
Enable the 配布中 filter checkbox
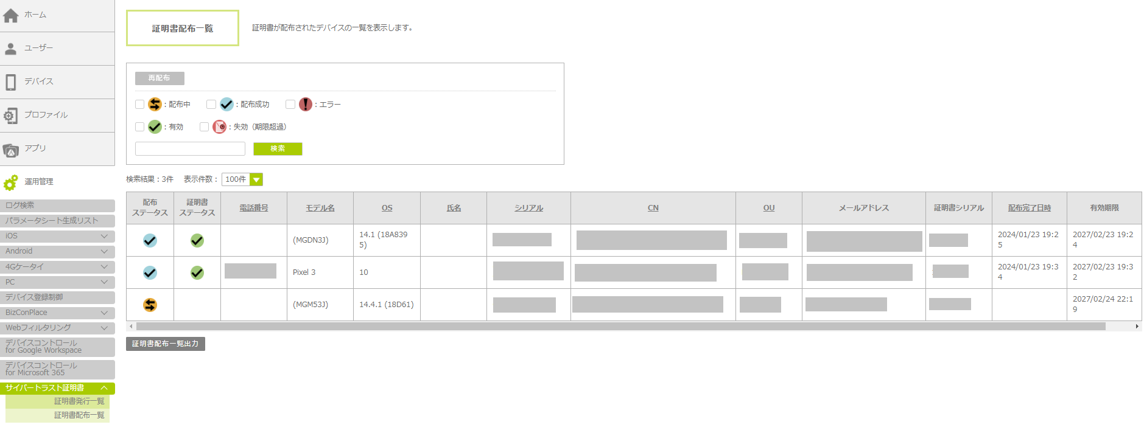140,105
